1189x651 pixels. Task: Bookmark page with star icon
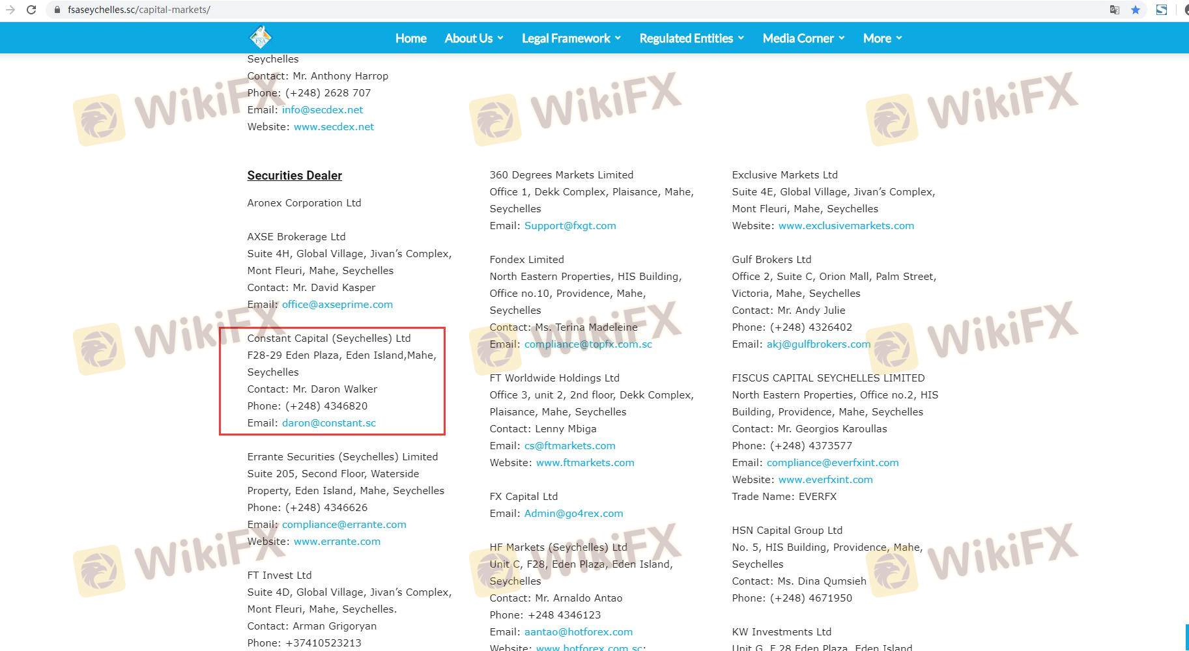[1136, 10]
